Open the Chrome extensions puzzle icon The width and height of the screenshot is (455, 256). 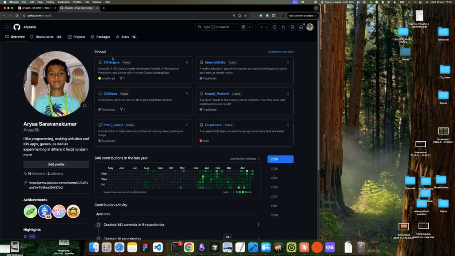[274, 16]
